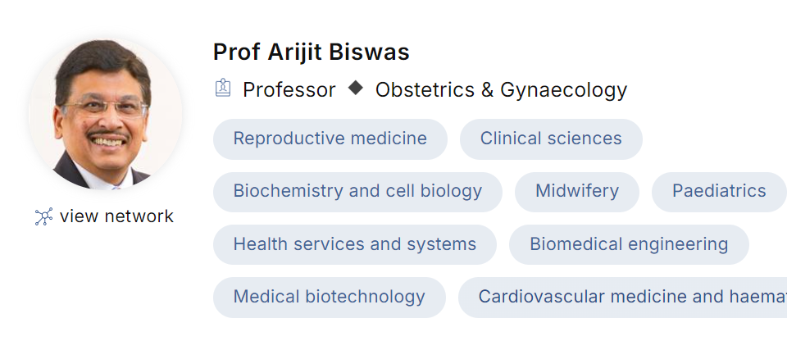Click the 'Professor' job title text
The width and height of the screenshot is (787, 341).
[289, 89]
